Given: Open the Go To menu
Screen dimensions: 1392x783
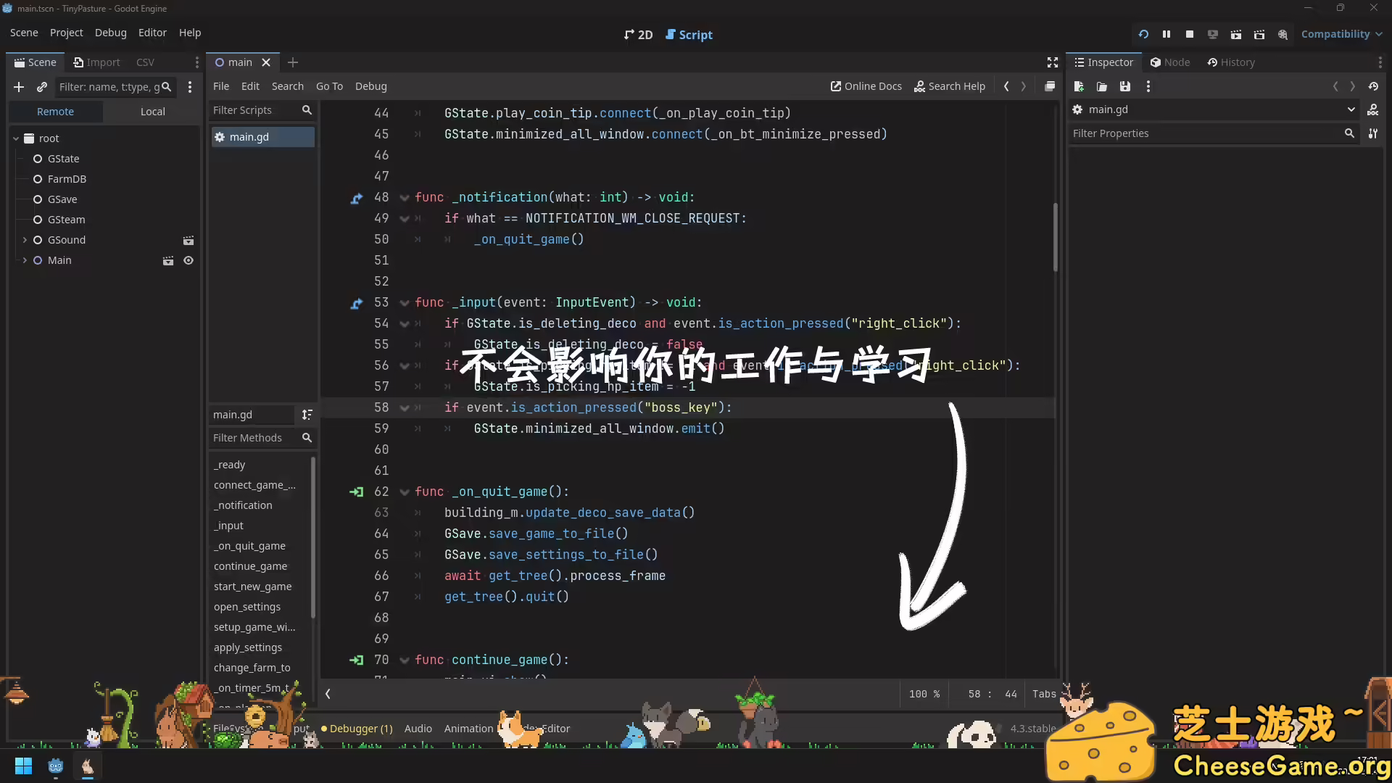Looking at the screenshot, I should click(x=329, y=86).
